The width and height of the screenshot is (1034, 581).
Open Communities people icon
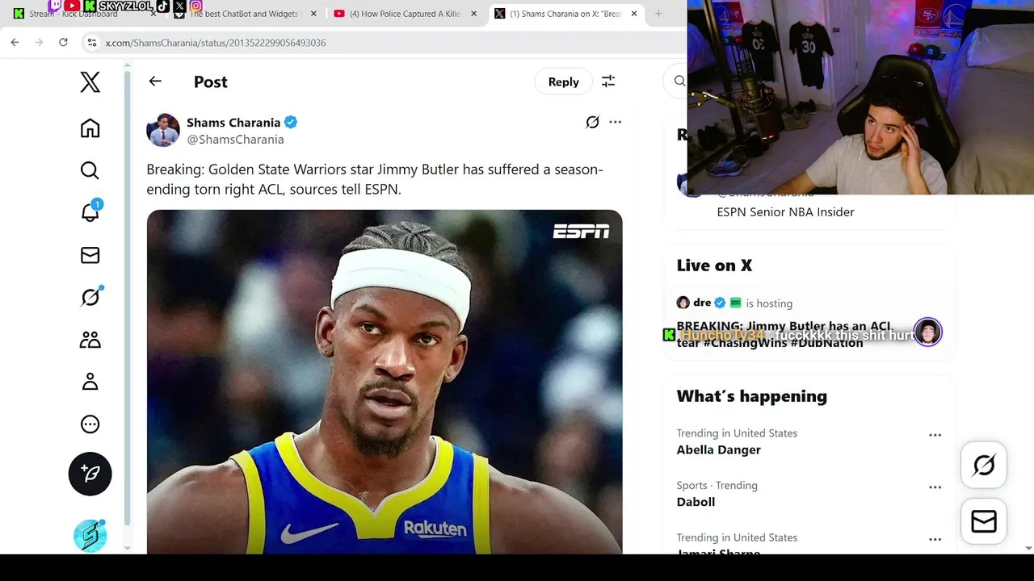tap(90, 340)
